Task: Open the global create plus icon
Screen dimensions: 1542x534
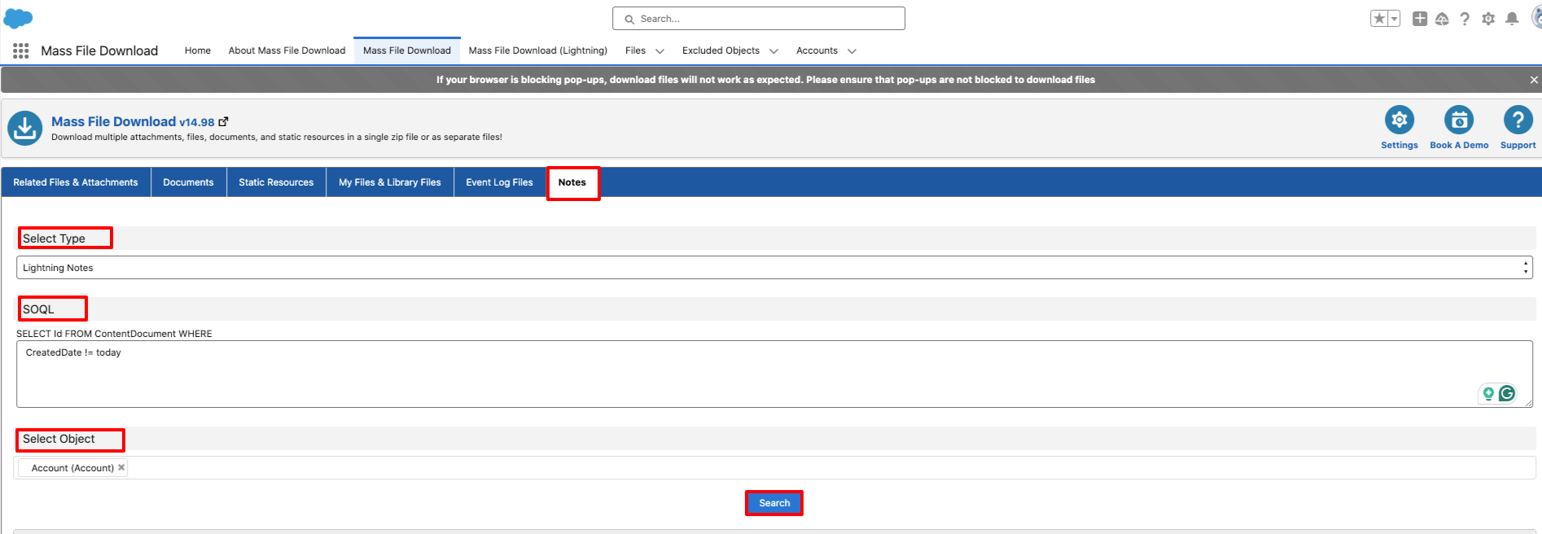Action: tap(1420, 19)
